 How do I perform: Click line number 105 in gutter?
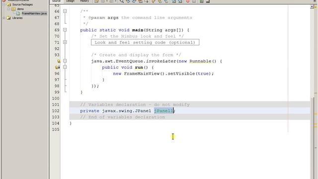point(56,129)
